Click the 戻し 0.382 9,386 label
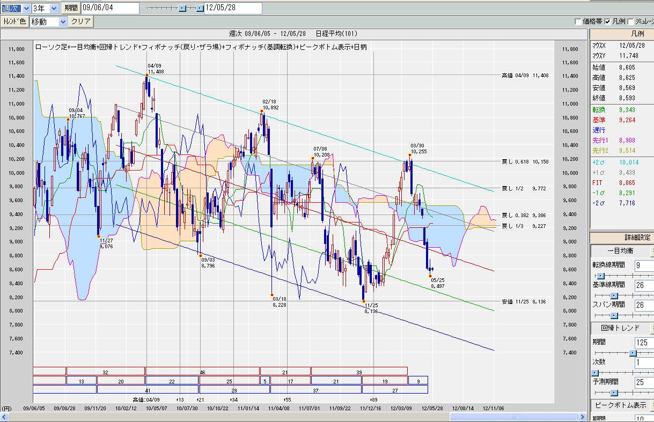The width and height of the screenshot is (654, 422). tap(525, 215)
